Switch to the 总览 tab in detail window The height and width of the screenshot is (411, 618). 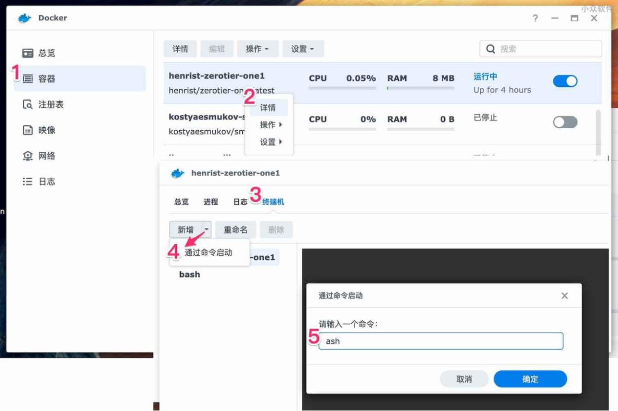point(181,202)
